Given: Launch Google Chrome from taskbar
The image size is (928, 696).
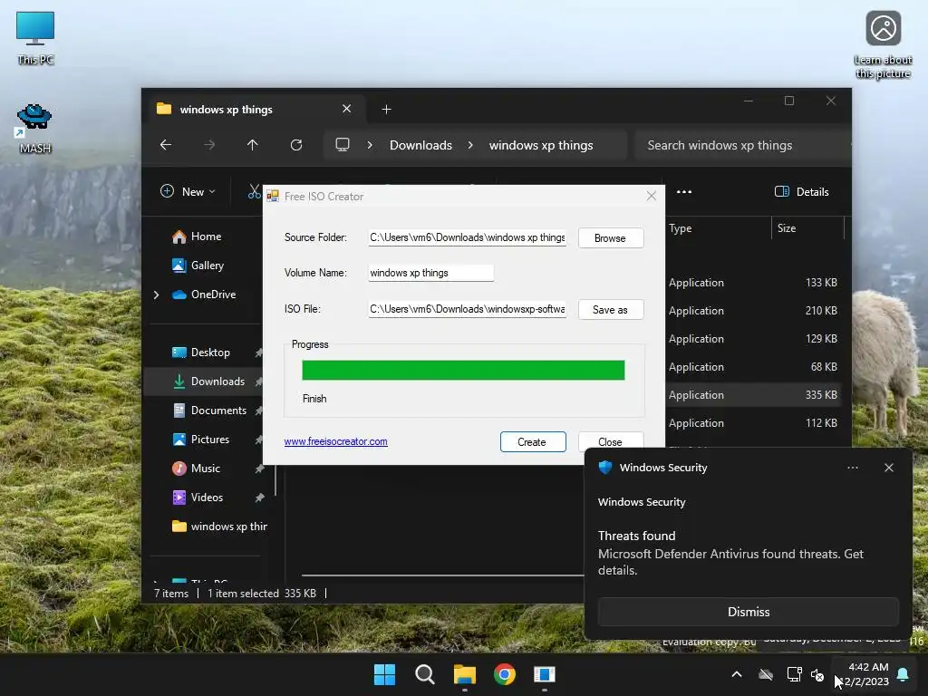Looking at the screenshot, I should (x=504, y=674).
